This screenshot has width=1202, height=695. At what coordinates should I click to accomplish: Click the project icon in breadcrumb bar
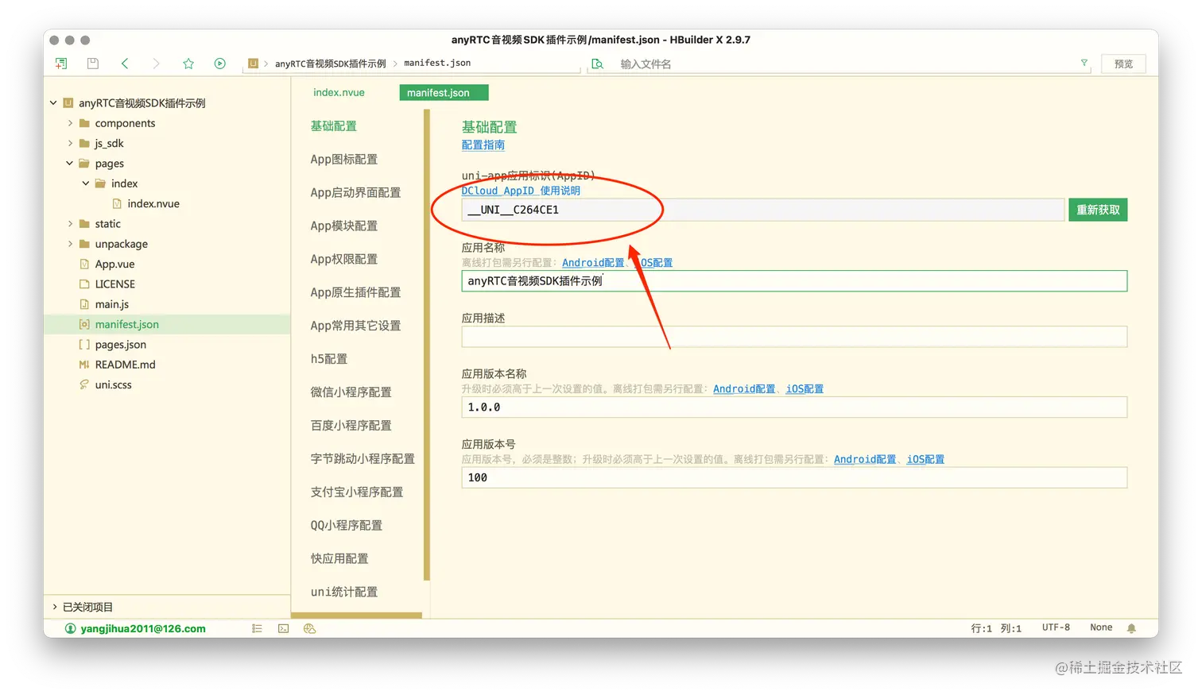pyautogui.click(x=253, y=64)
